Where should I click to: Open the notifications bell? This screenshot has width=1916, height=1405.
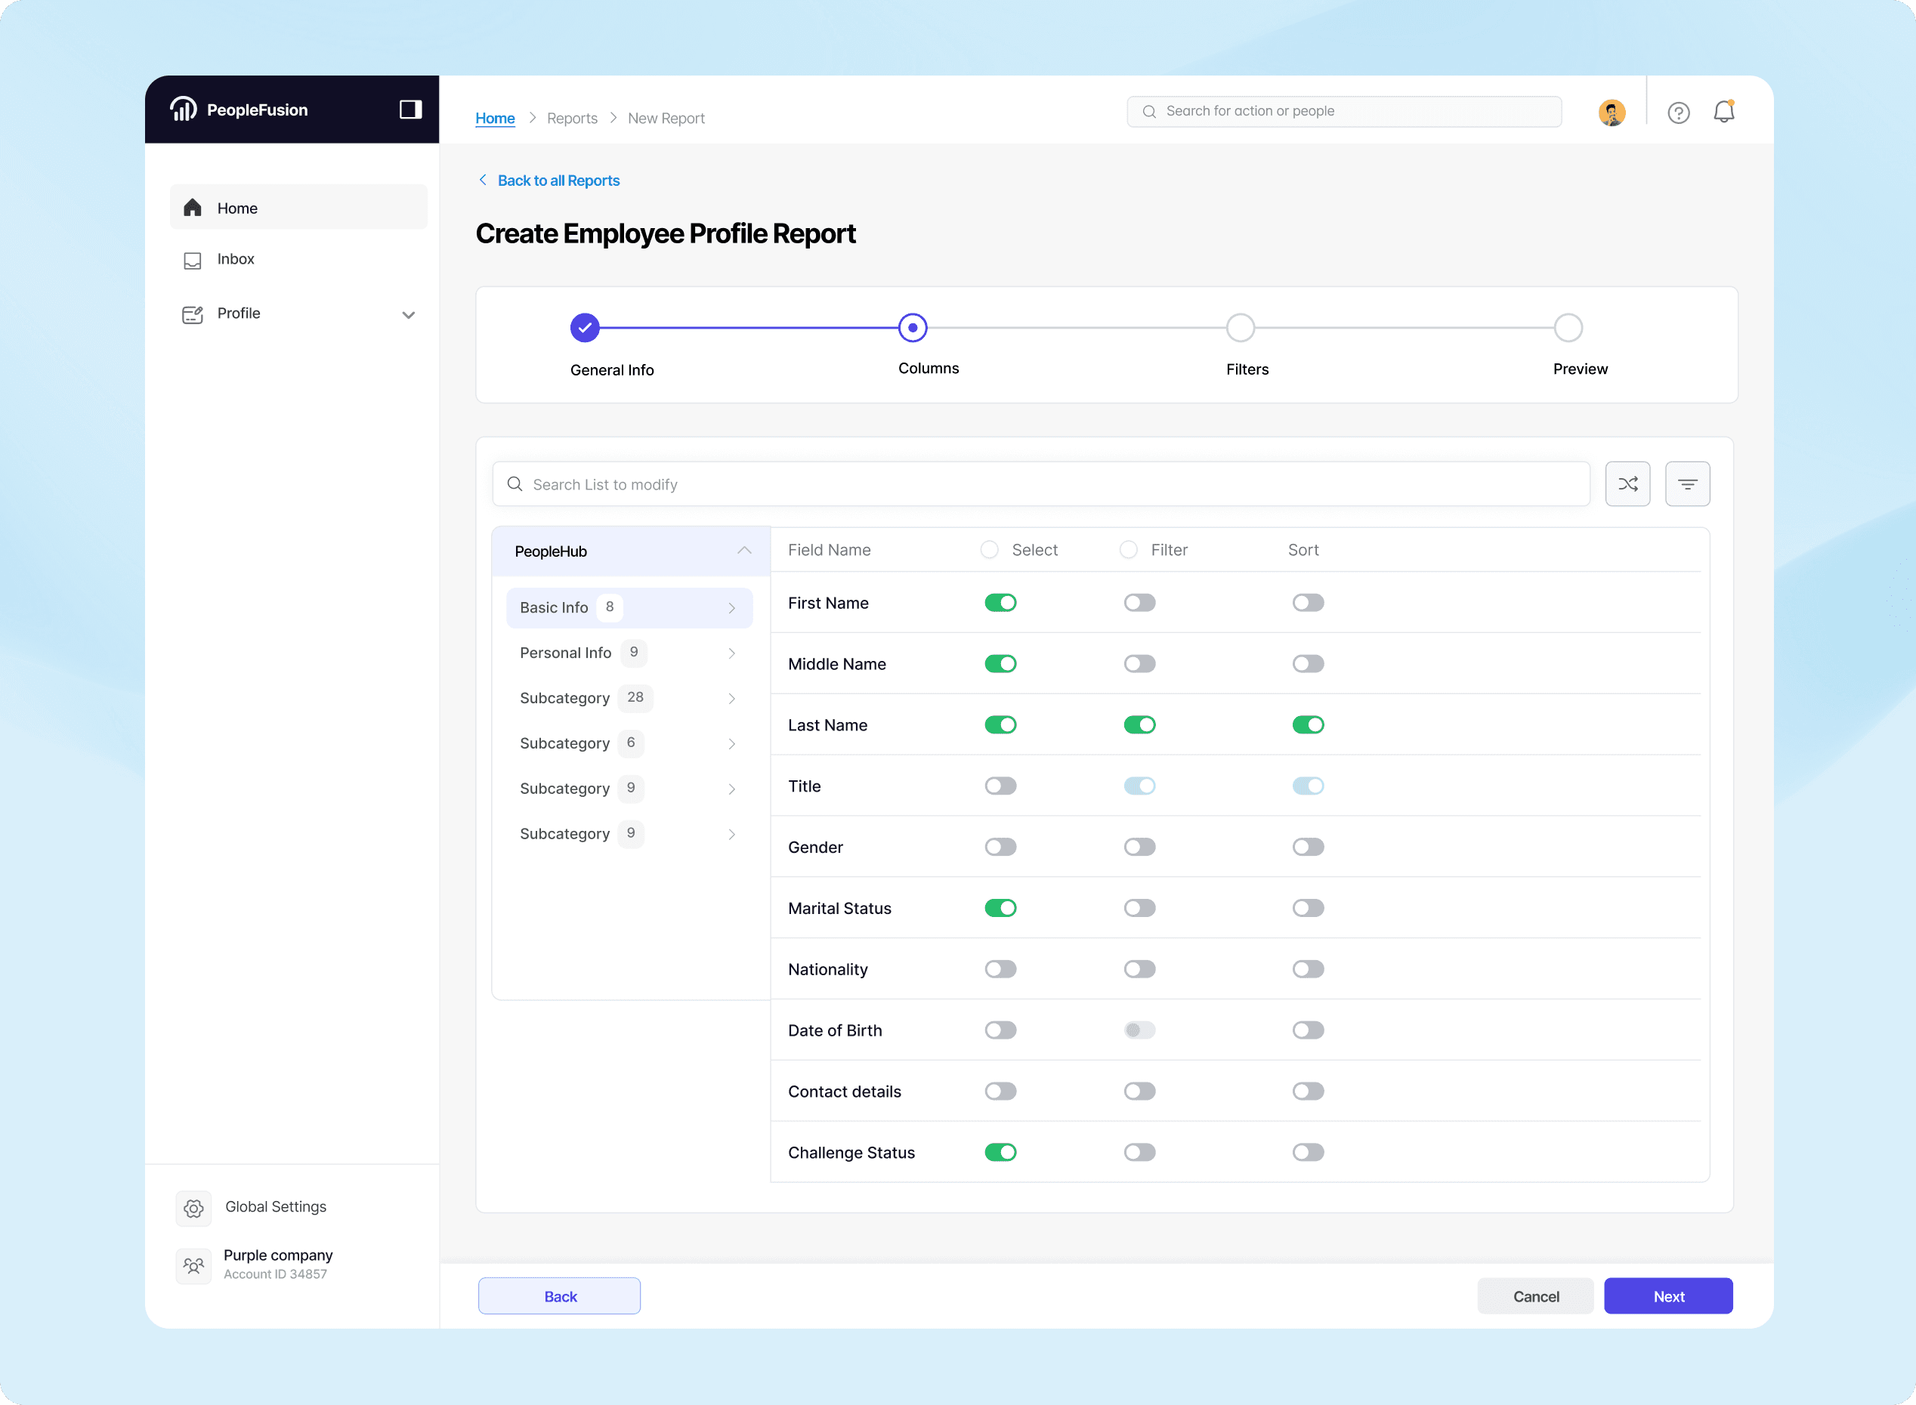coord(1723,113)
